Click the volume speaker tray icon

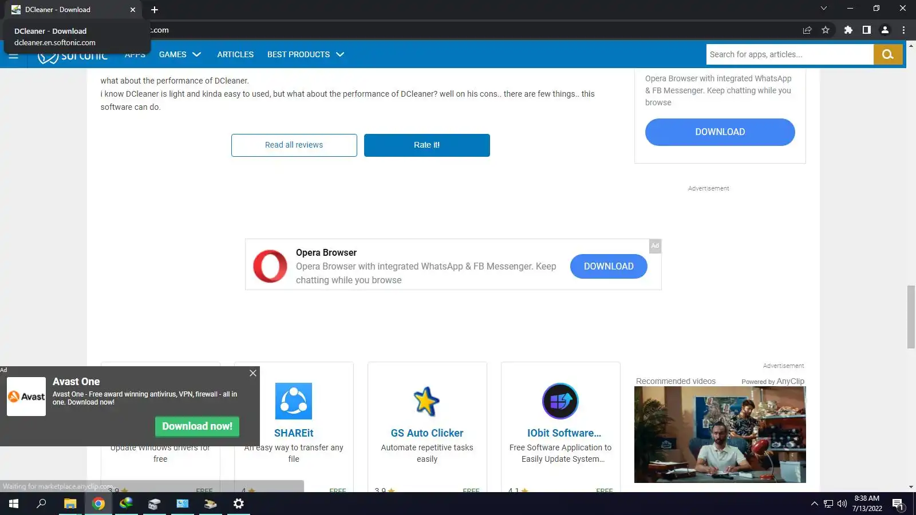(842, 504)
